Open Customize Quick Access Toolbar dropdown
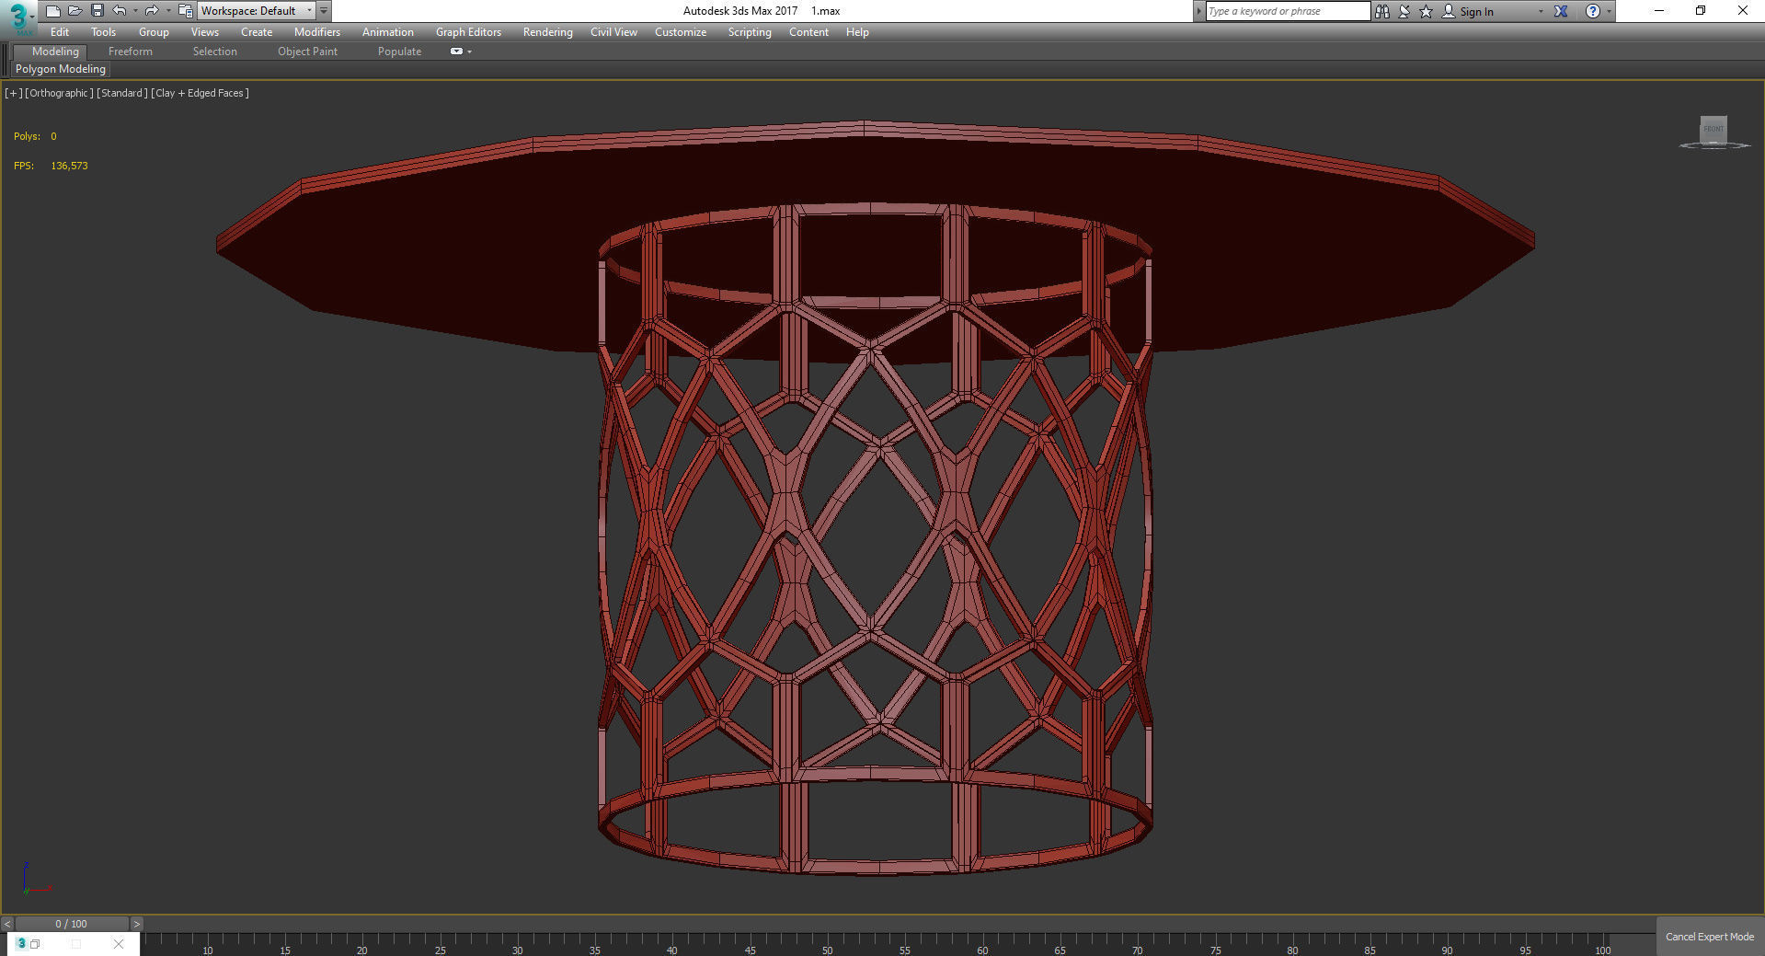Image resolution: width=1765 pixels, height=956 pixels. (324, 11)
